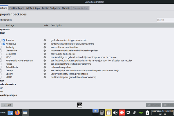Screen dimensions: 174x116
Task: Open the Flatpaks tab
Action: 66,8
